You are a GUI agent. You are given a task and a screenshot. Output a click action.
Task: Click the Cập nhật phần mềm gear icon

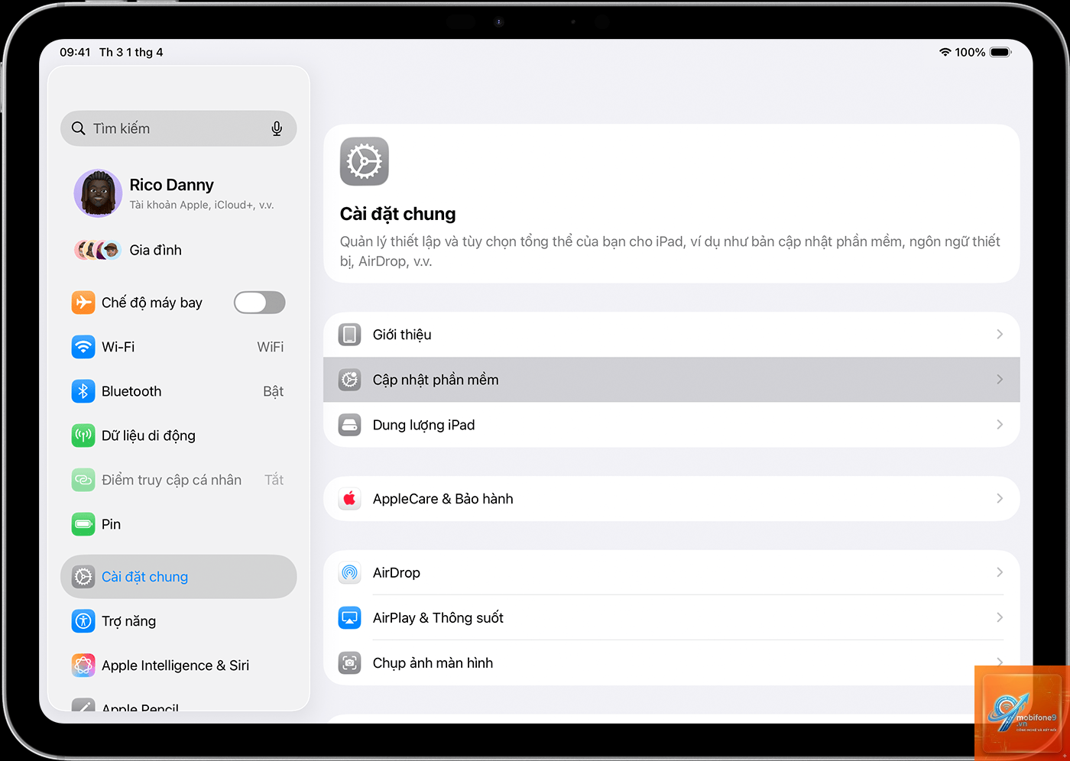[350, 380]
